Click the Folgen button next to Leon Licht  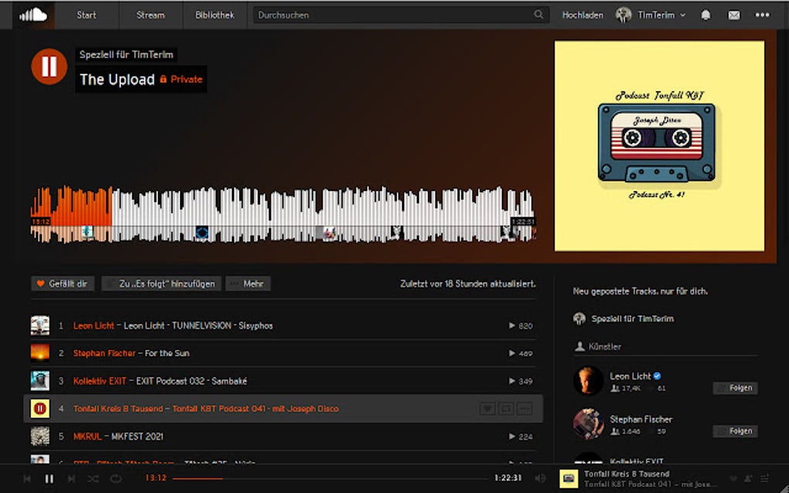(734, 388)
